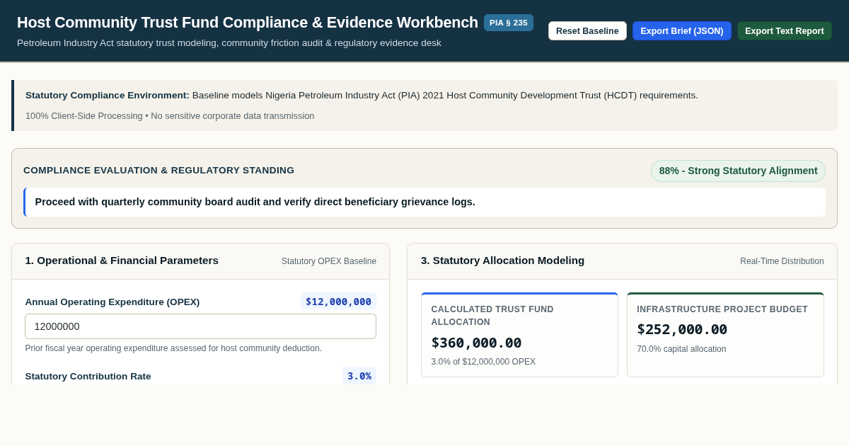Click the Real-Time Distribution label
This screenshot has height=446, width=849.
pyautogui.click(x=782, y=261)
